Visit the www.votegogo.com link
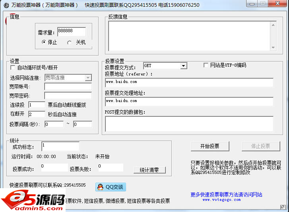The height and width of the screenshot is (212, 289). pyautogui.click(x=221, y=200)
